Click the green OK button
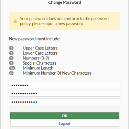Screen dimensions: 129x129 65,116
